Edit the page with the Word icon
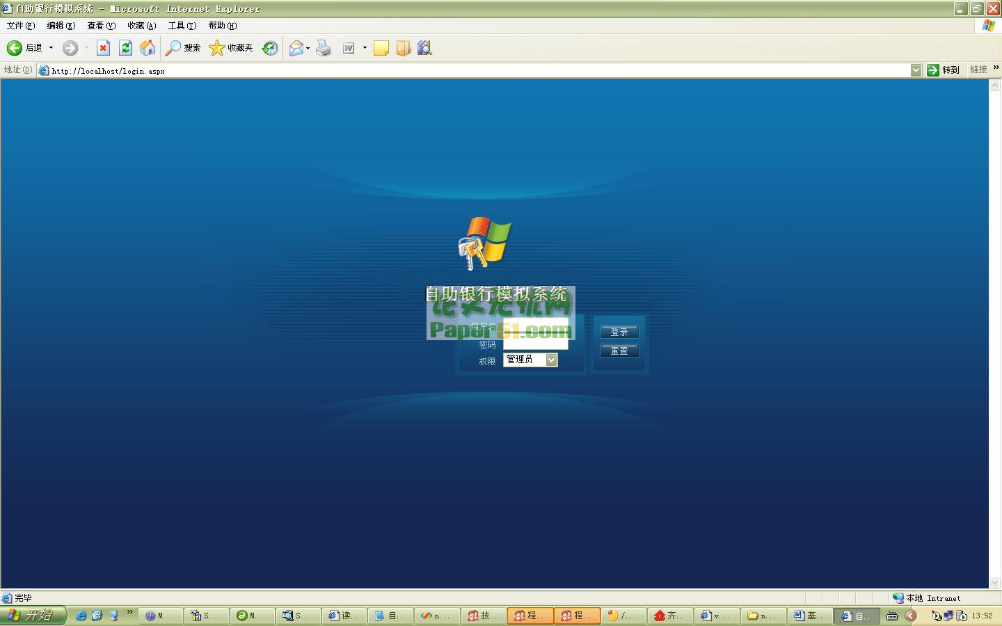This screenshot has height=626, width=1002. 349,48
